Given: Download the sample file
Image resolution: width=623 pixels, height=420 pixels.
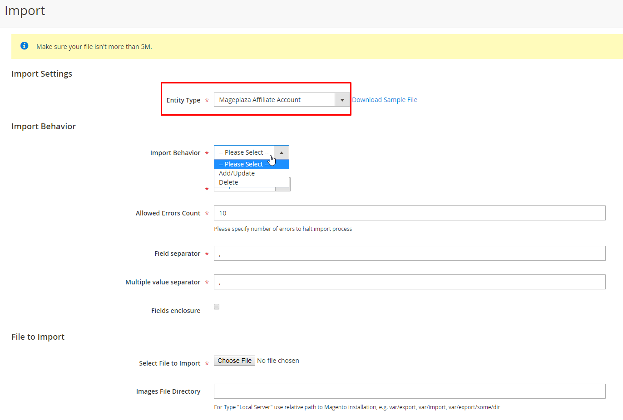Looking at the screenshot, I should (x=384, y=100).
